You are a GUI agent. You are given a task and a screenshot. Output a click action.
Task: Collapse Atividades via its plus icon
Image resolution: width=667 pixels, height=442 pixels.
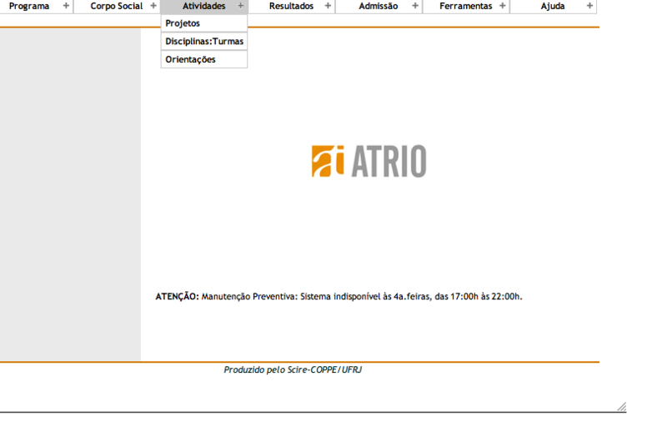[241, 6]
